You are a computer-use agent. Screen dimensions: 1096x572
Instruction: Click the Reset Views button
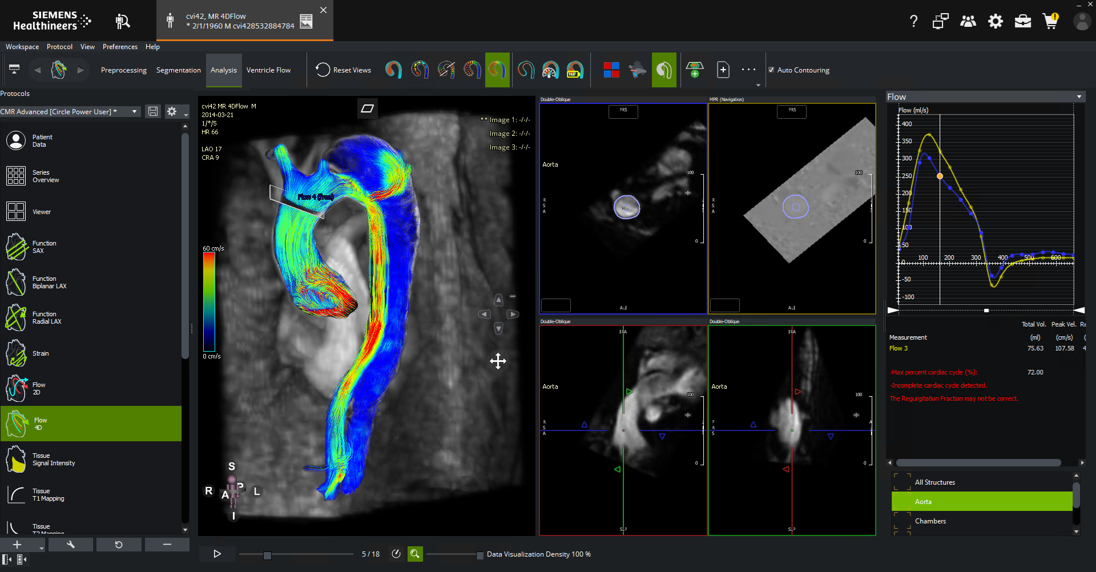[344, 70]
